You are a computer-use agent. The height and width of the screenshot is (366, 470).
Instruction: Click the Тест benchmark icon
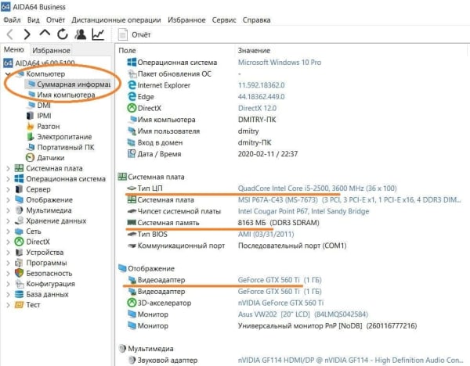point(19,305)
